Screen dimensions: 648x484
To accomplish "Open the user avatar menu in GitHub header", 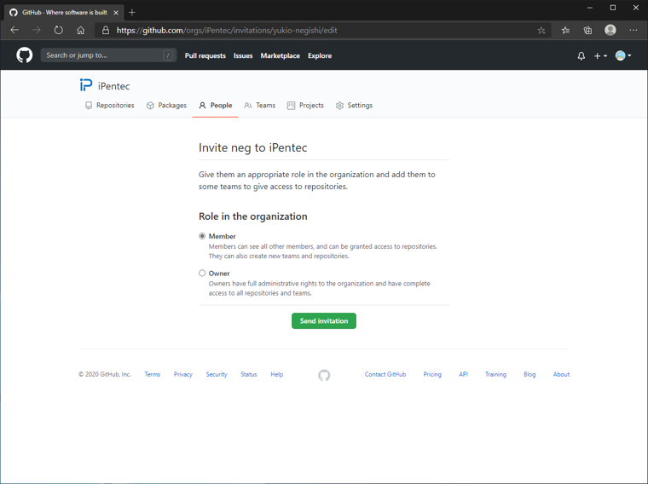I will coord(623,55).
